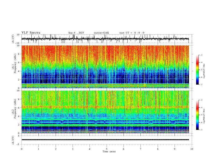Viewport: 216px width, 167px height.
Task: Click the "-4" tick on the lower color bar
Action: [x=201, y=108]
